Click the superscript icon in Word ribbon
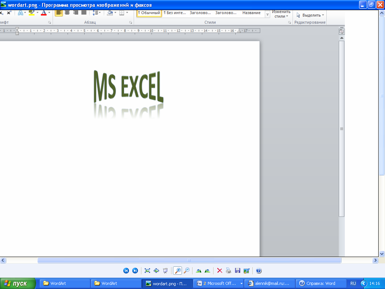 point(9,13)
